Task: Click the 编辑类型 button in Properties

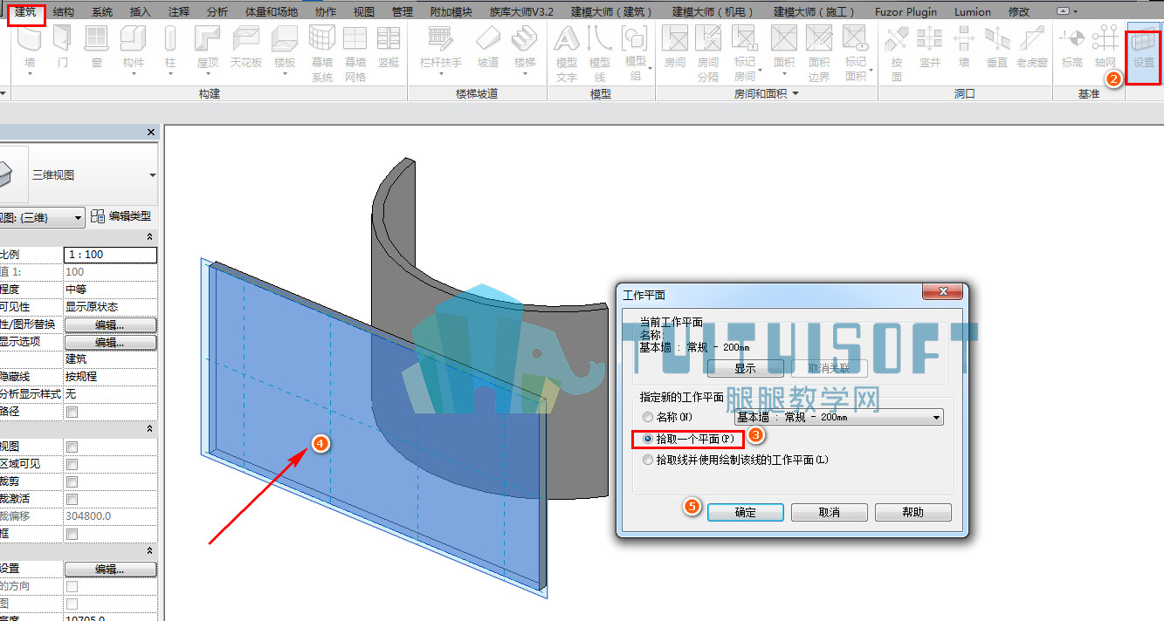Action: (122, 216)
